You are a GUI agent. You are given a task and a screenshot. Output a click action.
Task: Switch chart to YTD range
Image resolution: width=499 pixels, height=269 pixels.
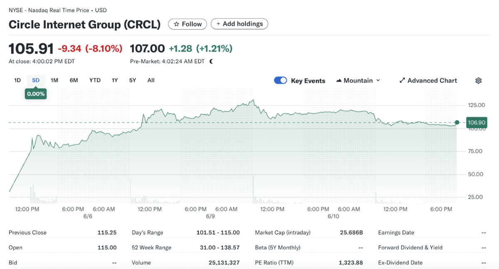click(95, 80)
